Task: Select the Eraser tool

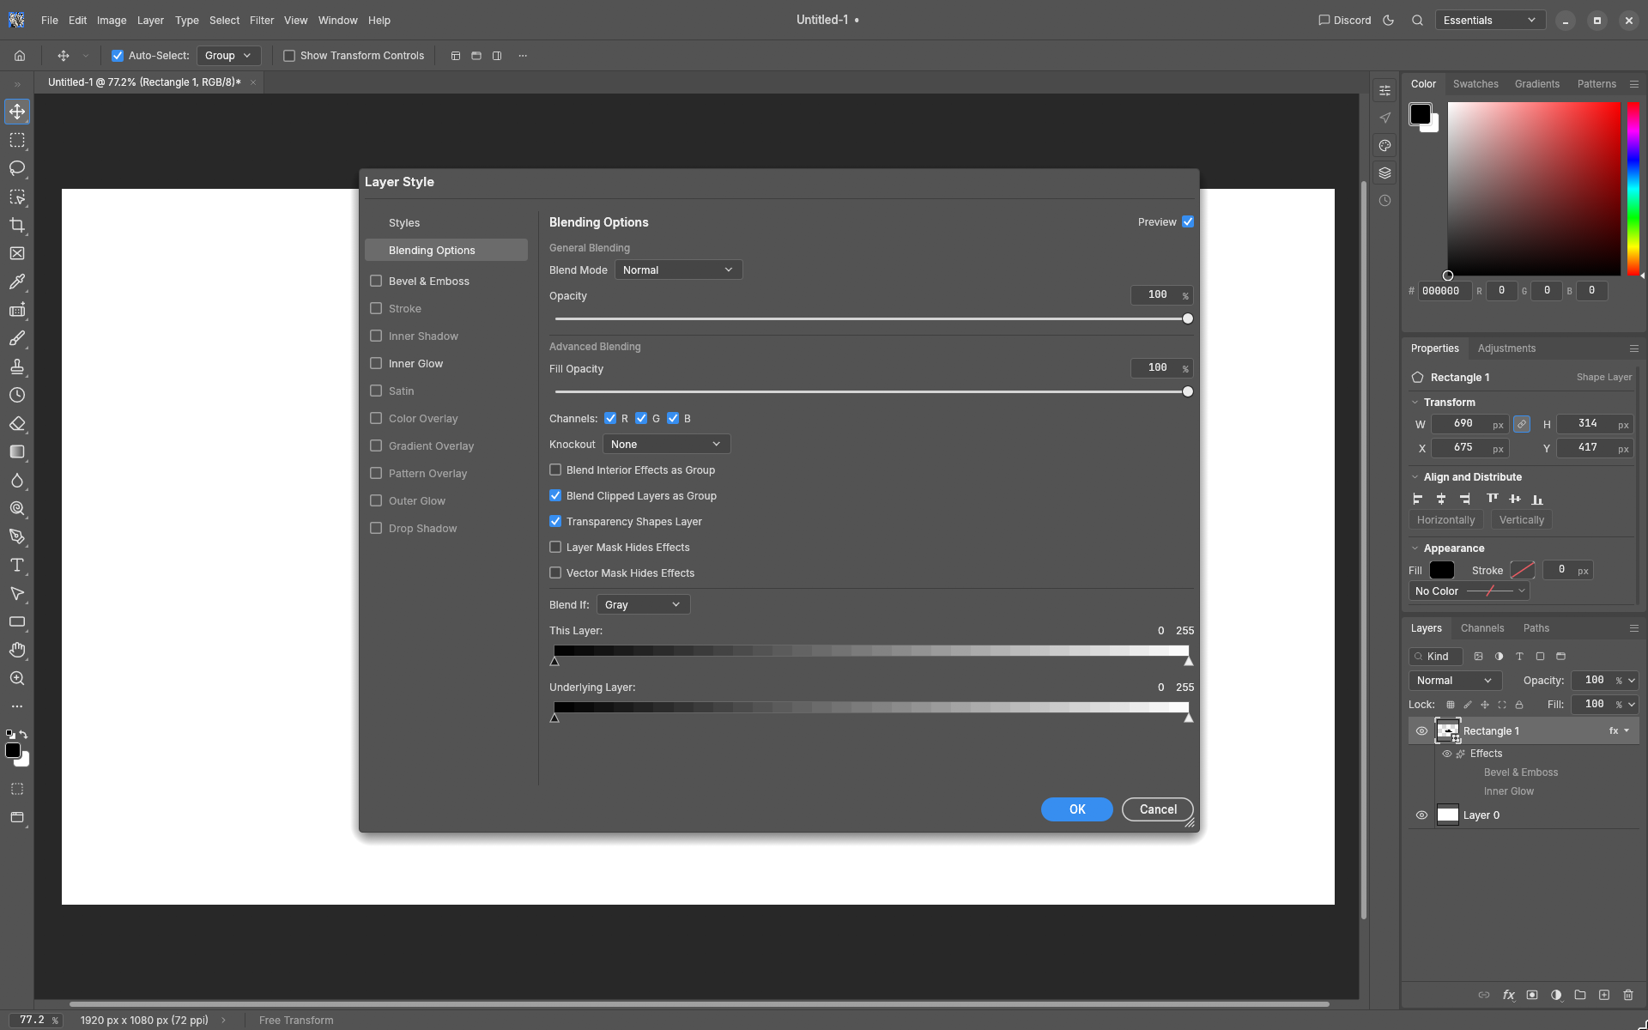Action: point(17,423)
